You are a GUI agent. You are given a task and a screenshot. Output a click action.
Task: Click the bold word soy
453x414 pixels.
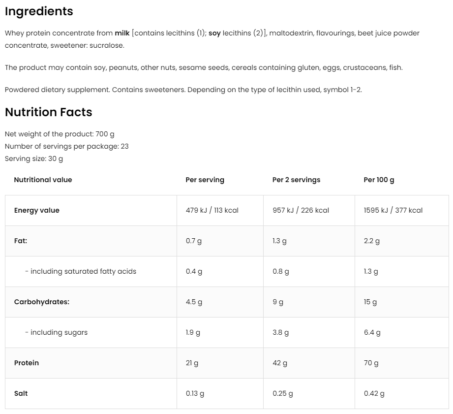point(214,33)
